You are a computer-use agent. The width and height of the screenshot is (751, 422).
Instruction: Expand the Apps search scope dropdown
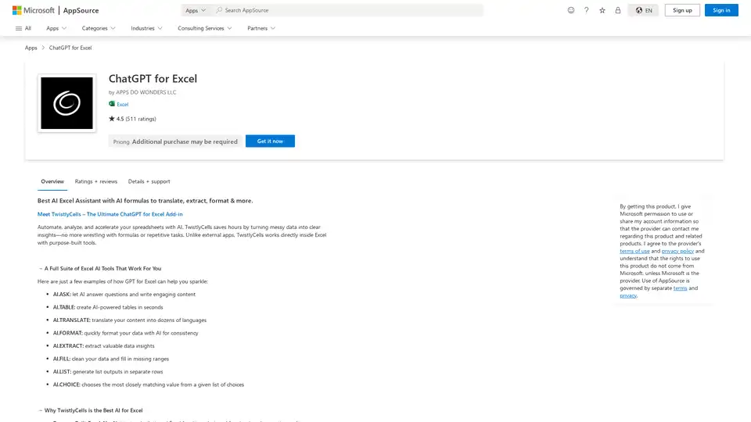tap(196, 10)
